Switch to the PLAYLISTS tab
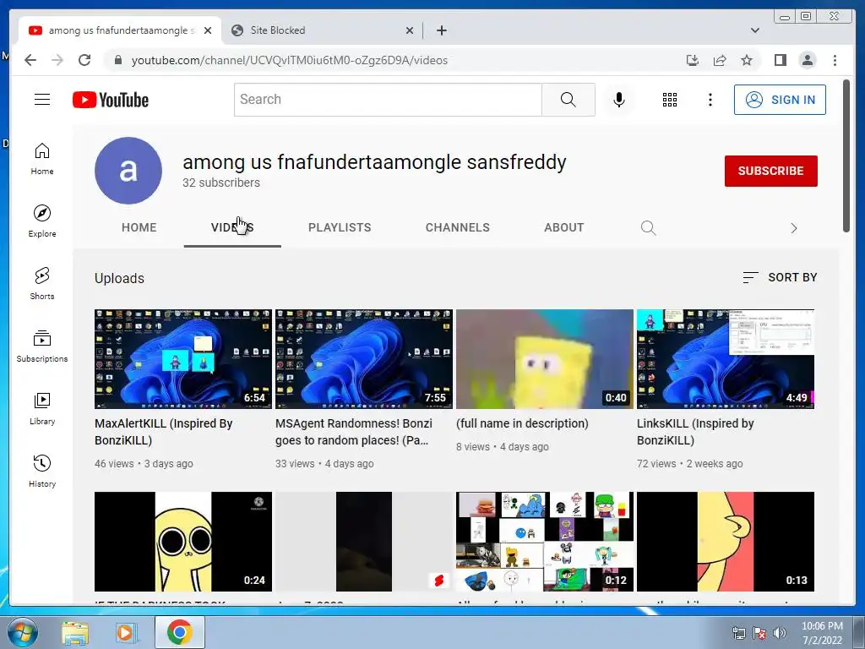This screenshot has height=649, width=865. pos(340,227)
